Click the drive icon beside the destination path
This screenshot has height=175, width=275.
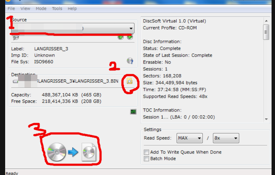pyautogui.click(x=15, y=81)
